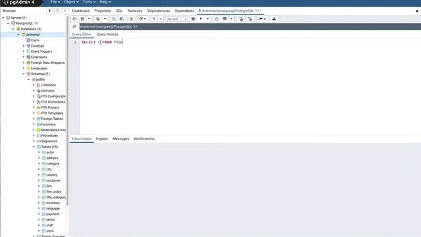
Task: Switch to the Properties tab
Action: click(x=103, y=11)
